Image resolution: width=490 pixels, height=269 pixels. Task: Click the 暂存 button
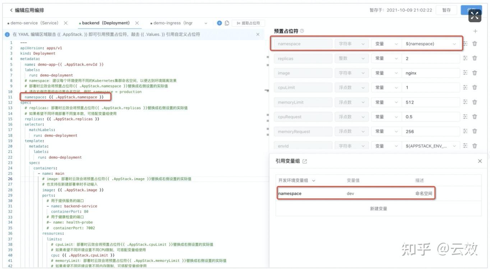[x=446, y=10]
